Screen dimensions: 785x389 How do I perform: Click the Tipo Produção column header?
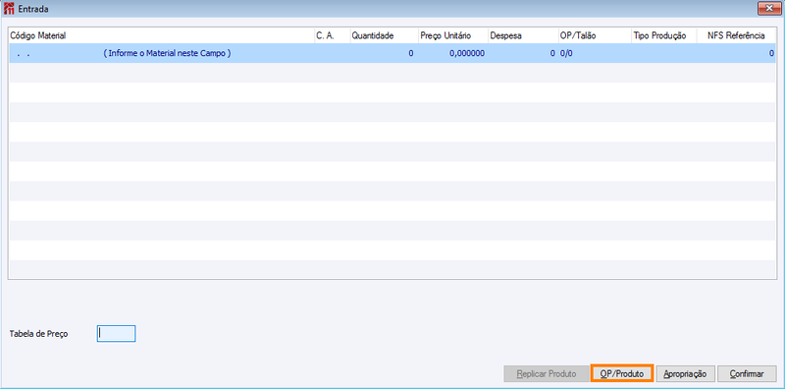[x=664, y=35]
